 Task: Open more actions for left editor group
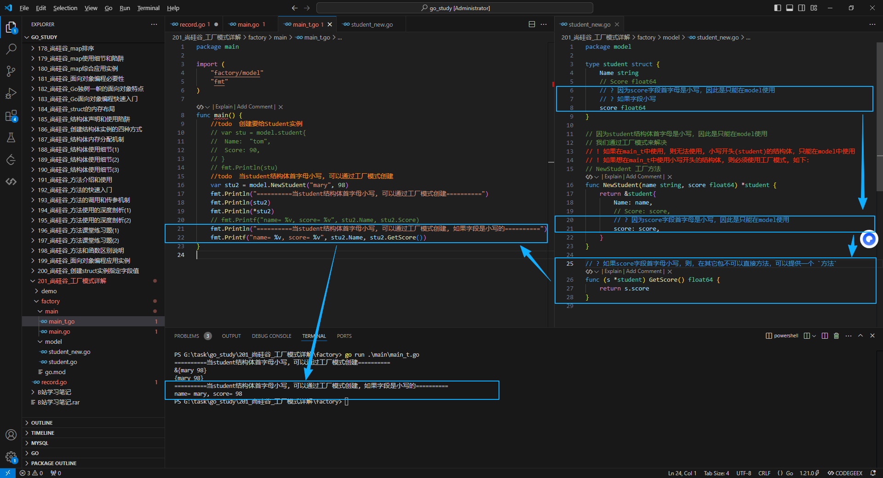(x=544, y=24)
